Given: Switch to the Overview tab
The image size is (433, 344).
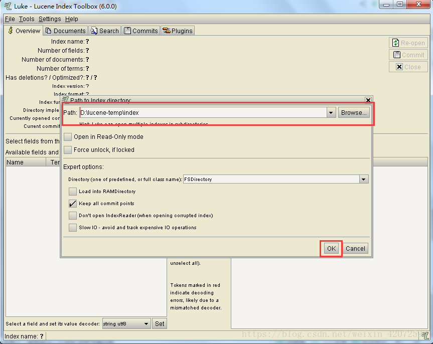Looking at the screenshot, I should pos(24,31).
